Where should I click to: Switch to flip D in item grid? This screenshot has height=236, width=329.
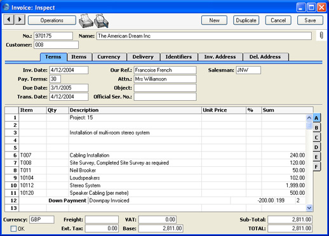click(x=316, y=147)
